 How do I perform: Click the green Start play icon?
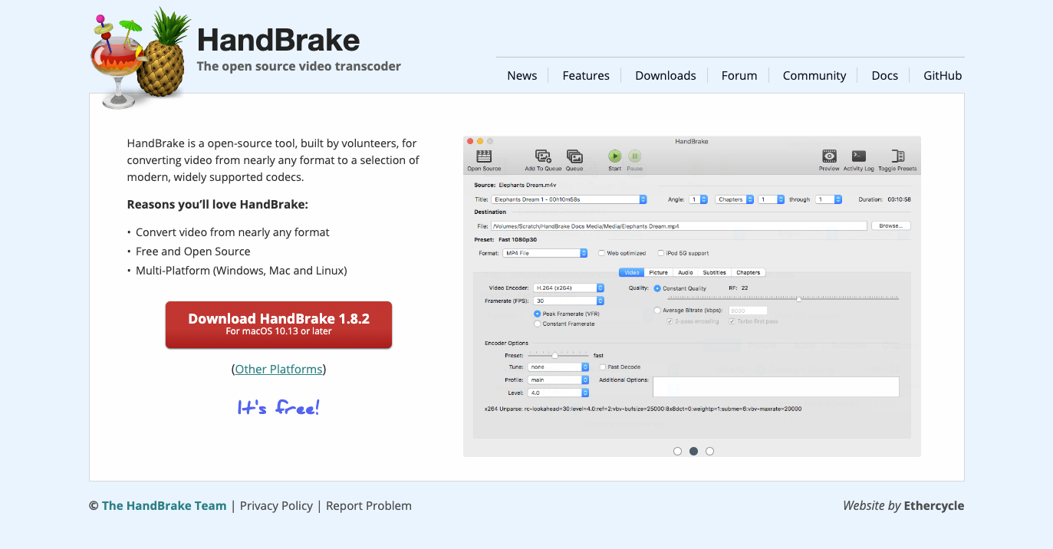[x=615, y=156]
